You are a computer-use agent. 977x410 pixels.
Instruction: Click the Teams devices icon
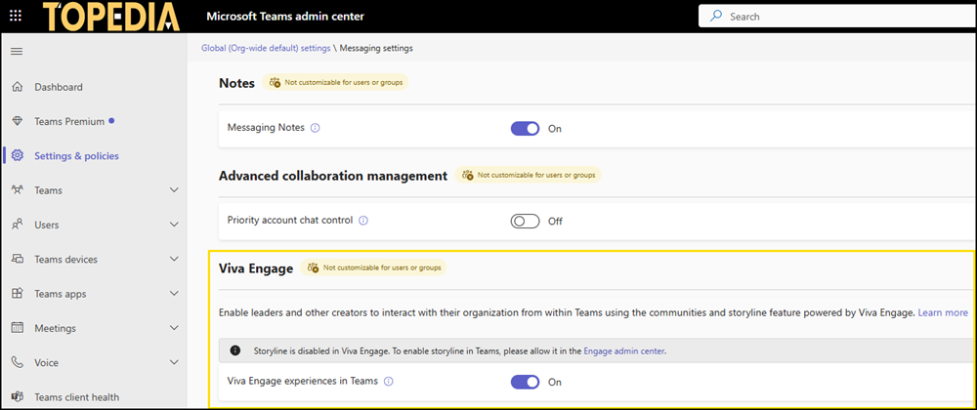(18, 260)
